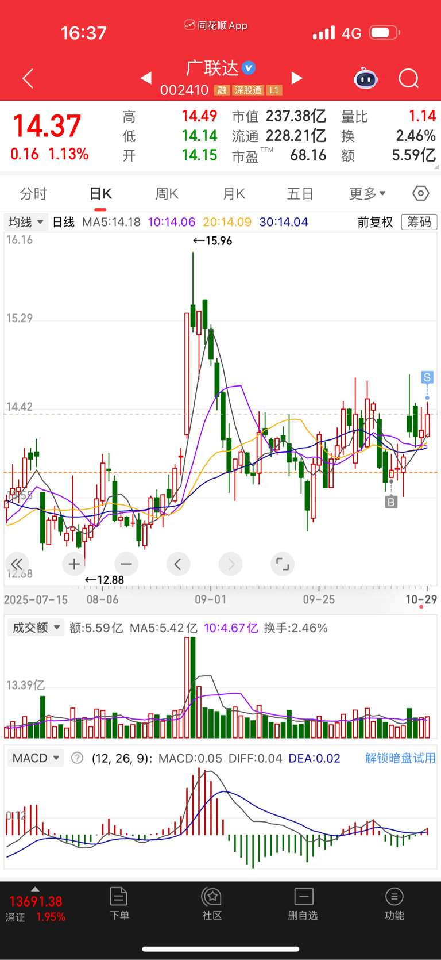441x960 pixels.
Task: Switch to 分时 tab
Action: [x=33, y=194]
